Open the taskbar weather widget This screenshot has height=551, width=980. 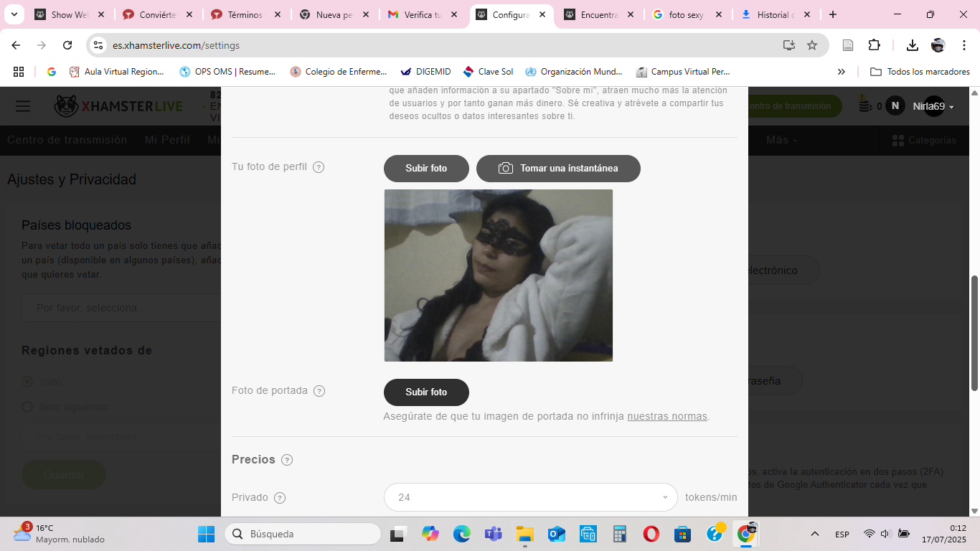pos(59,534)
